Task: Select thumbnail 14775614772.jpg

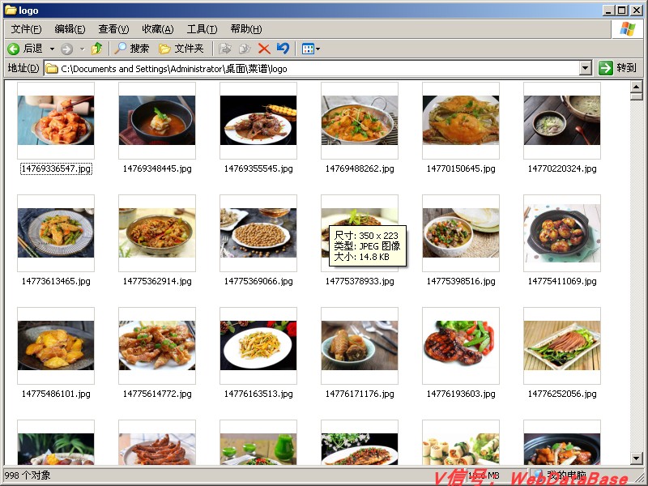Action: [x=157, y=346]
